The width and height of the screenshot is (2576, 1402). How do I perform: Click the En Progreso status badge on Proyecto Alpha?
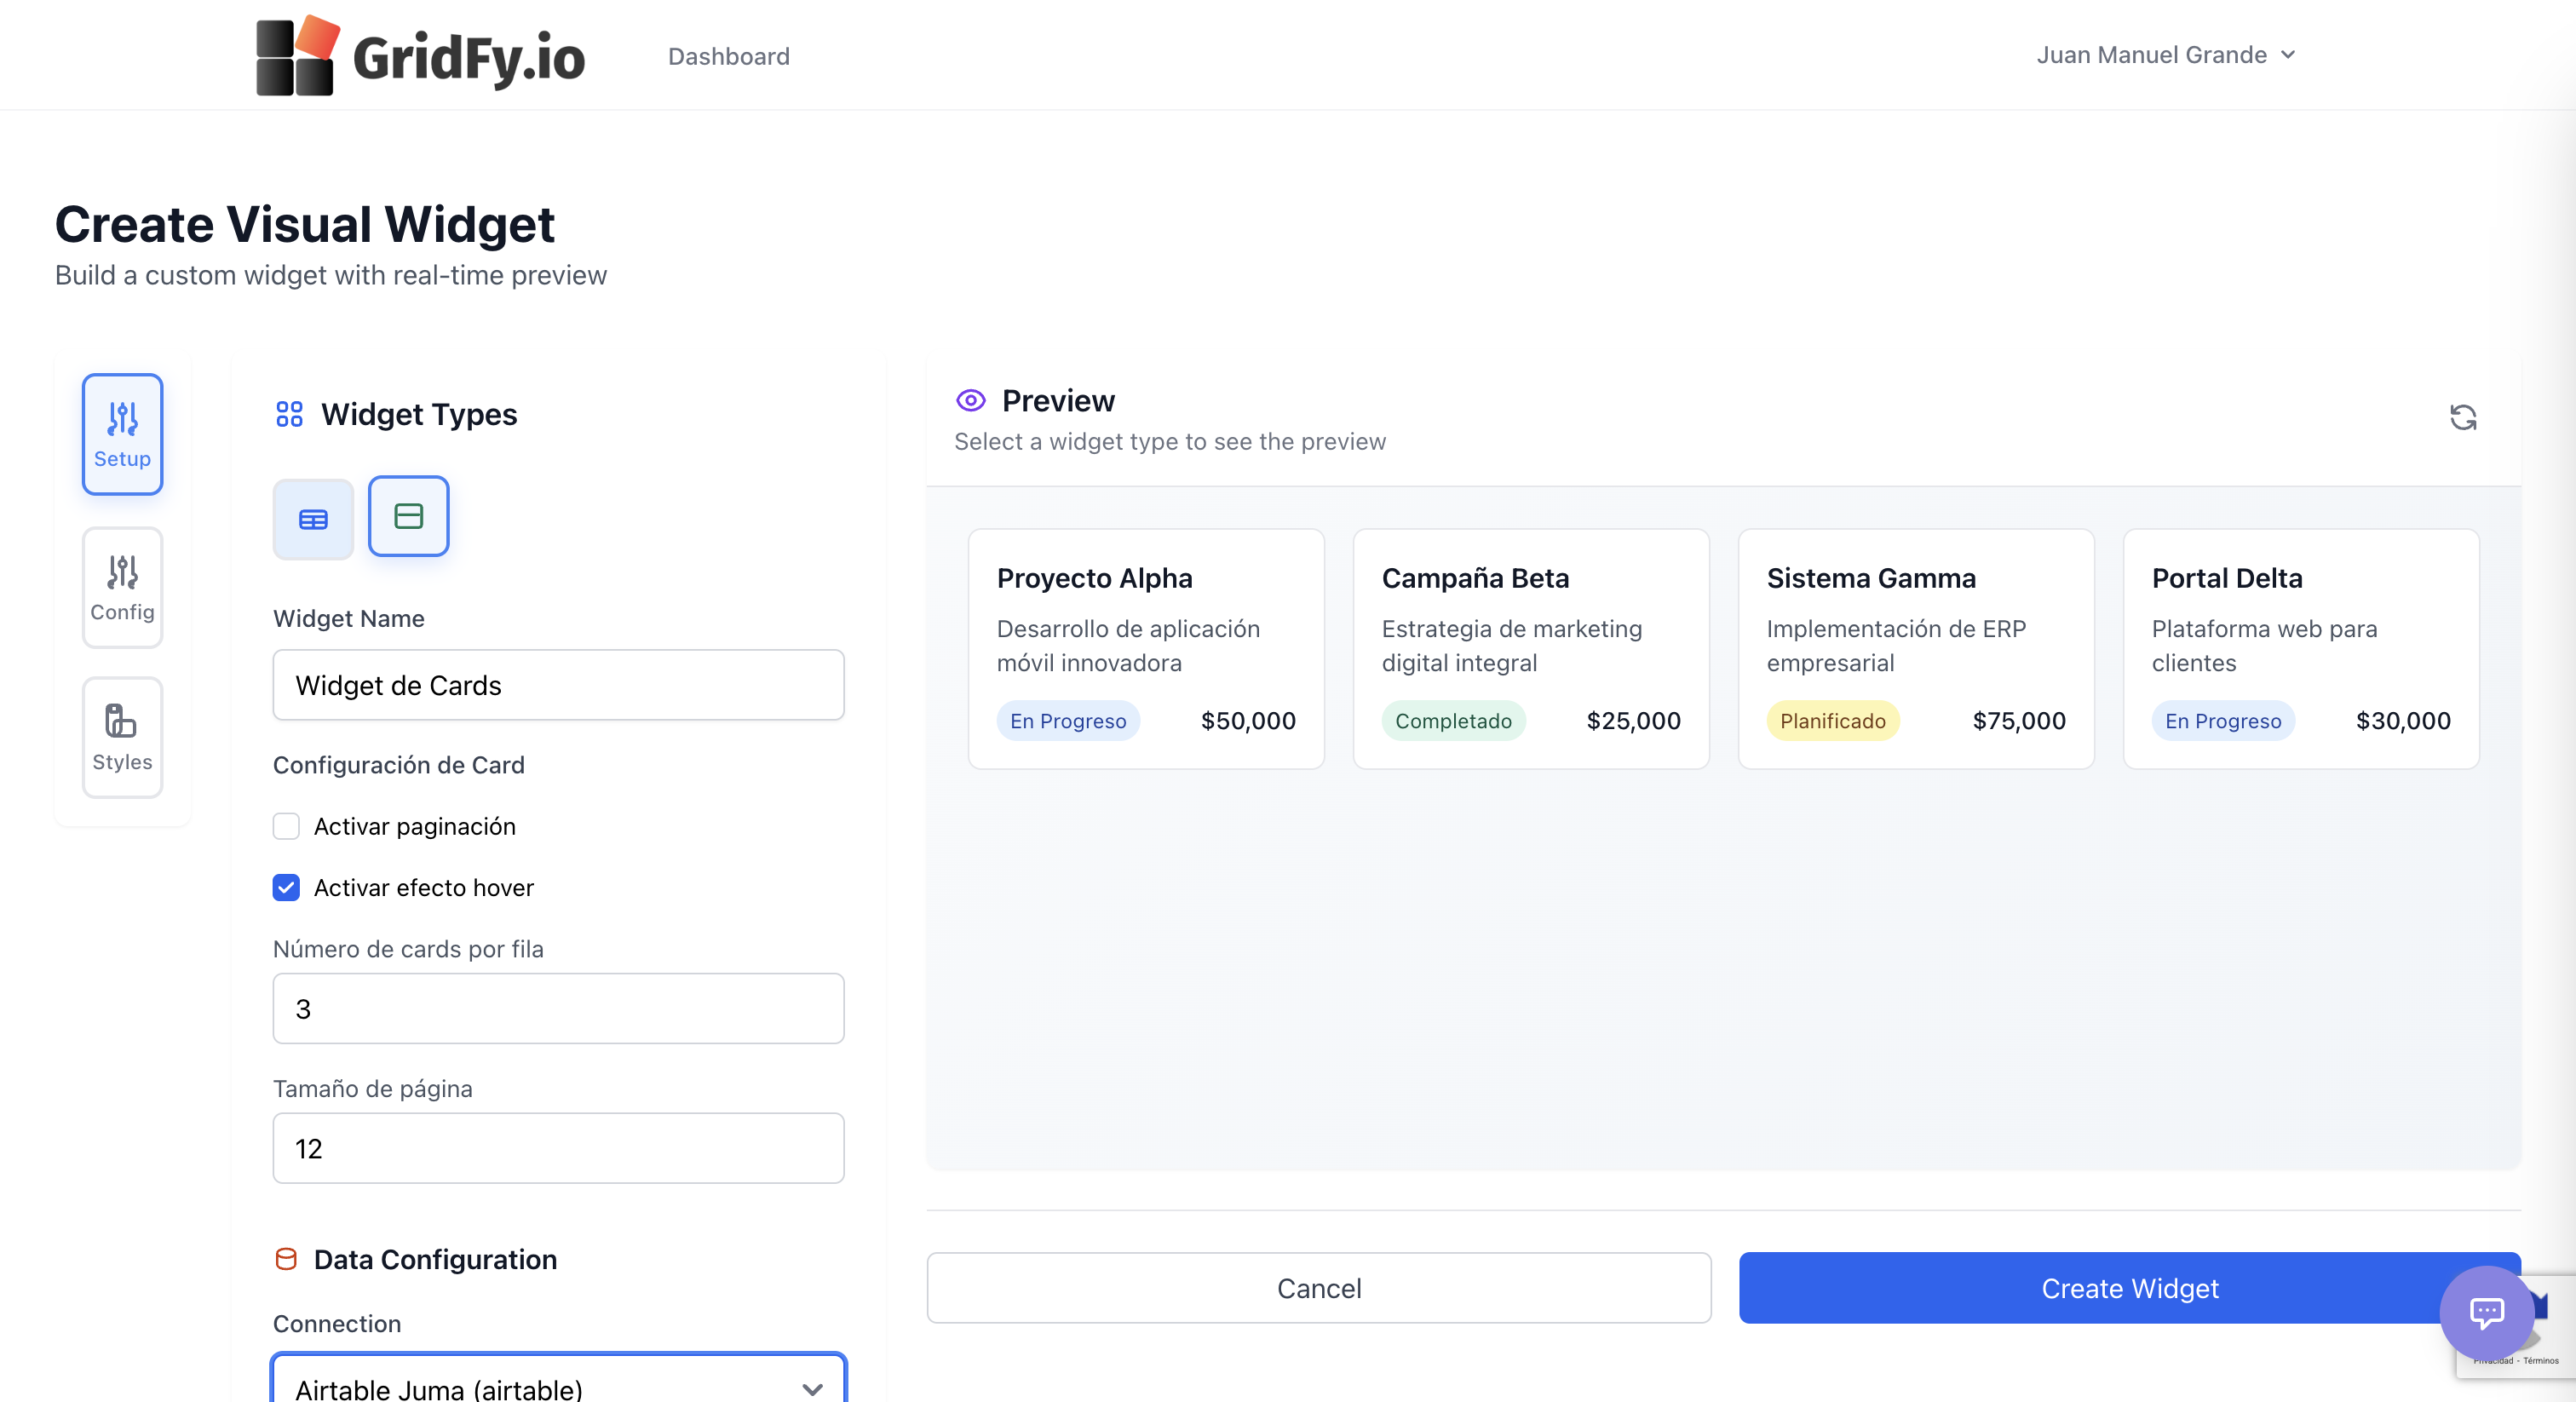[x=1068, y=720]
